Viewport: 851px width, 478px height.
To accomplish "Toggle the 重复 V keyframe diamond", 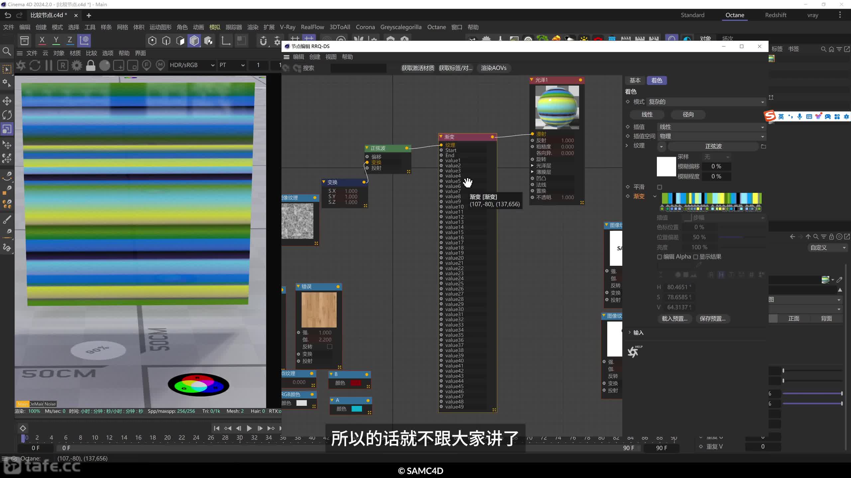I will (x=701, y=446).
